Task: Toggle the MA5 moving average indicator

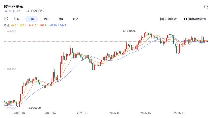Action: click(18, 25)
